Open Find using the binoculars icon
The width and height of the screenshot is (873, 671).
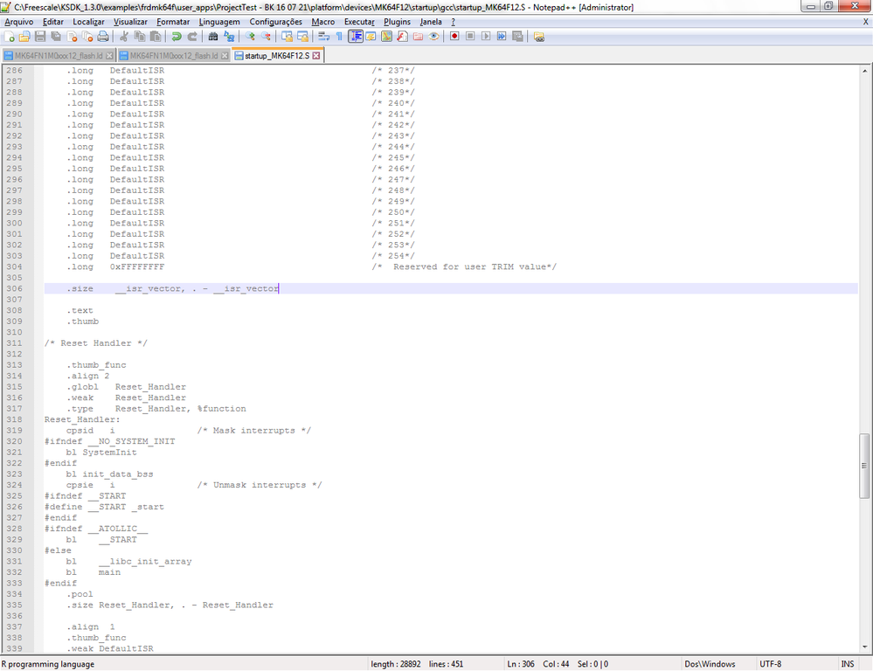point(212,37)
